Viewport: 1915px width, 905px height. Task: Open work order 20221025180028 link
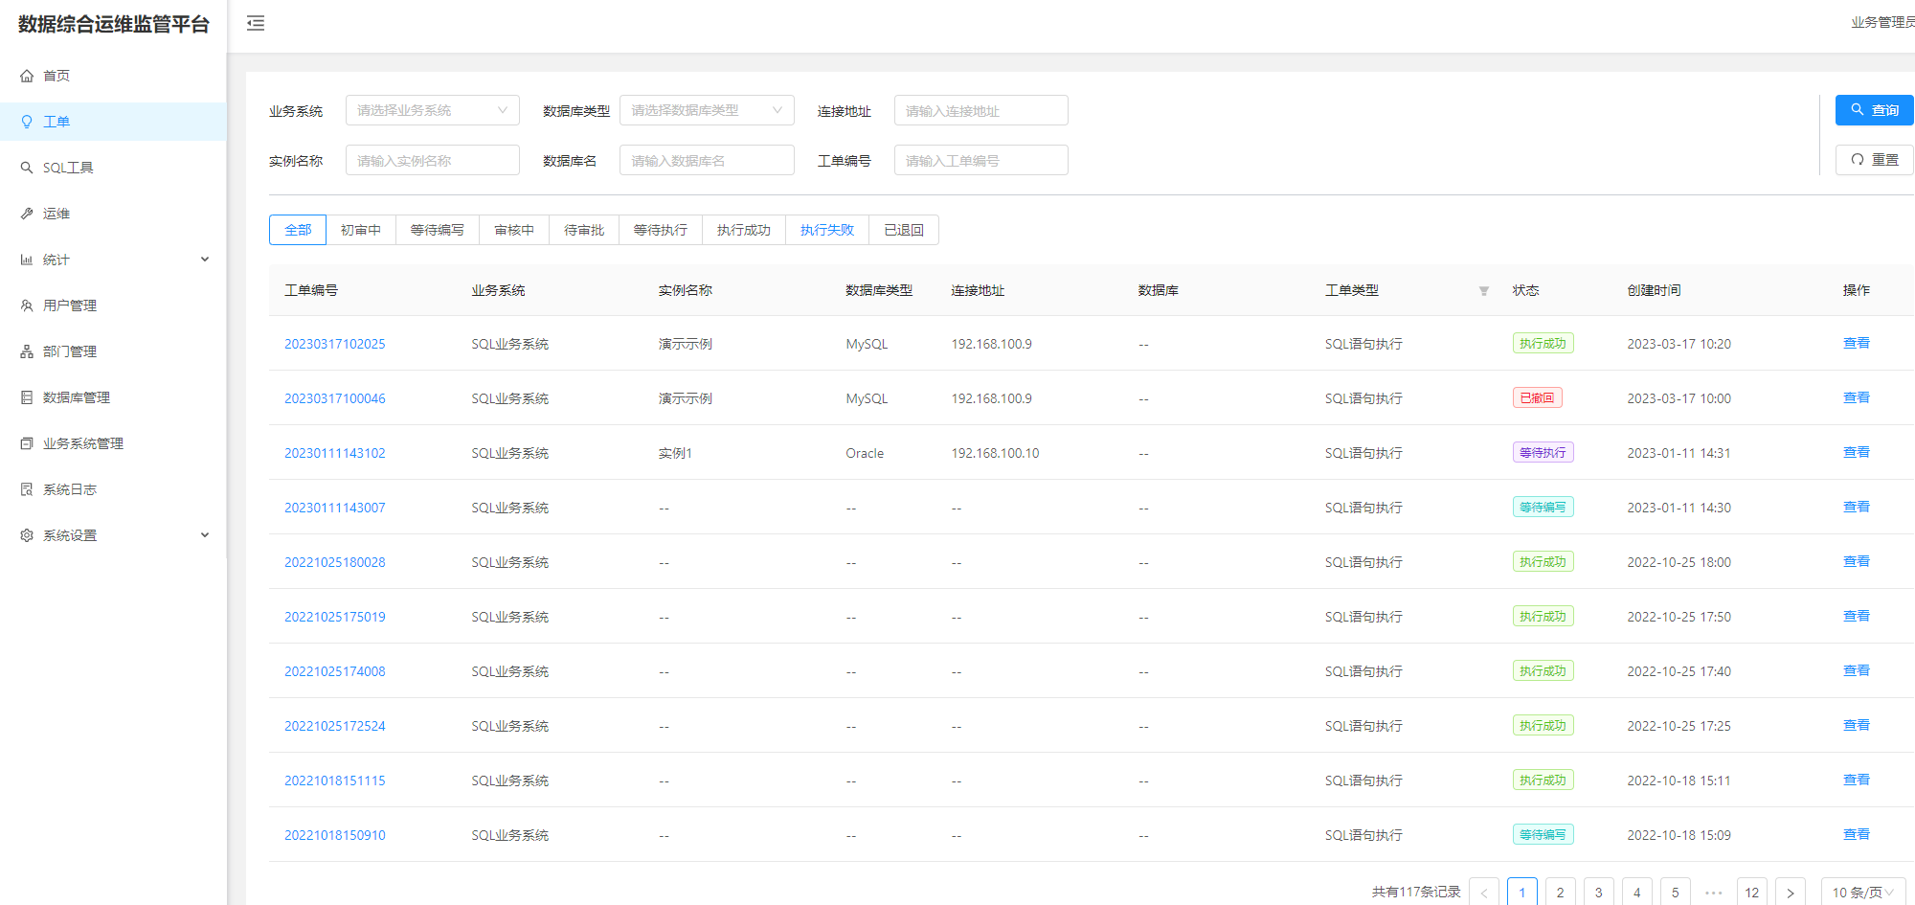point(335,562)
